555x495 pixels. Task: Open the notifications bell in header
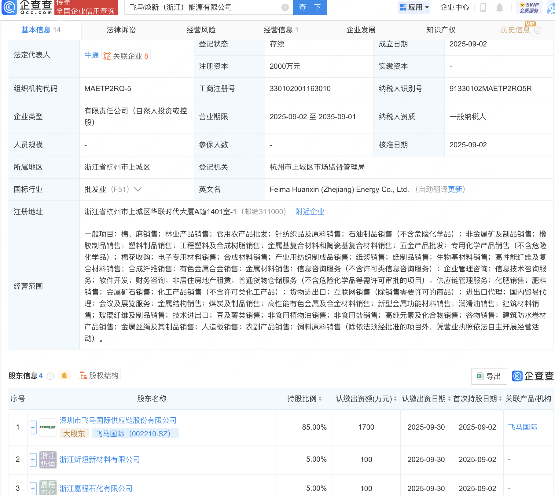point(500,7)
